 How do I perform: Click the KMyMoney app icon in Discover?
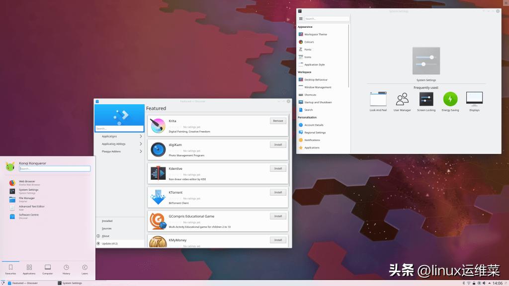point(158,242)
